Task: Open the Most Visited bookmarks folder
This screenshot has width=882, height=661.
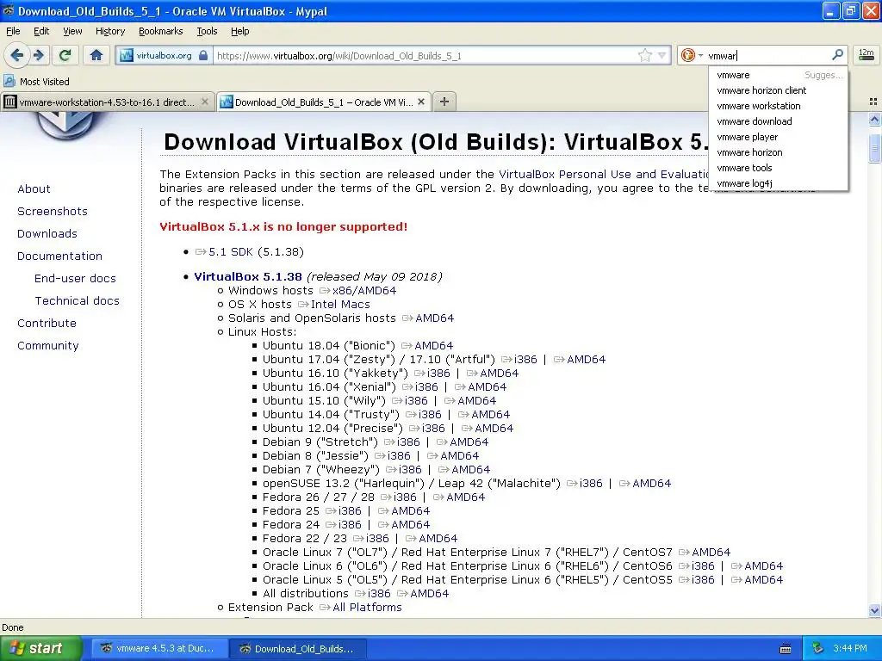Action: 37,82
